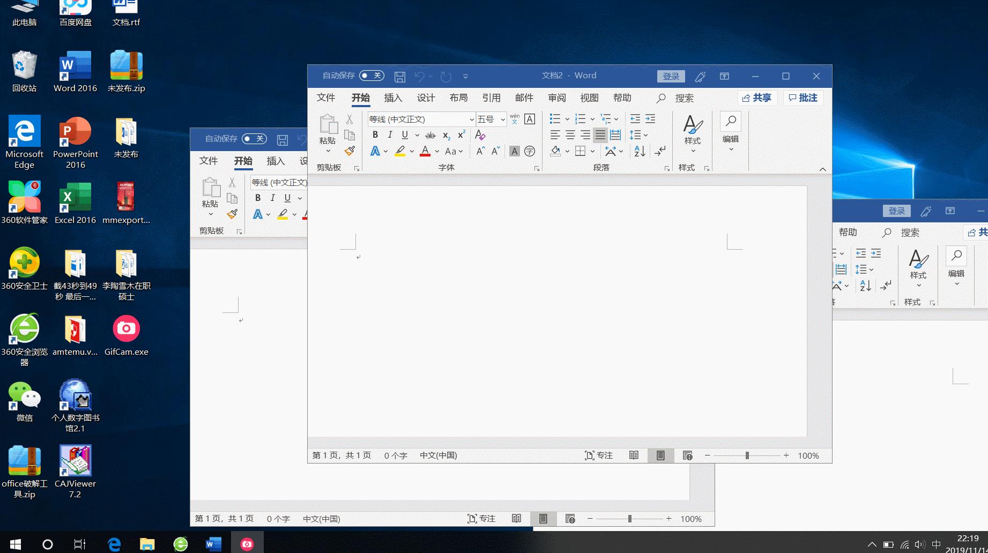Open the font size dropdown
This screenshot has height=553, width=988.
click(x=502, y=119)
